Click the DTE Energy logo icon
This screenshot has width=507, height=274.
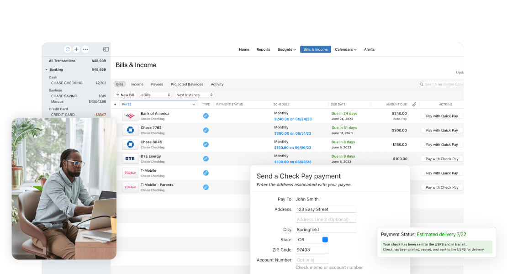point(130,158)
